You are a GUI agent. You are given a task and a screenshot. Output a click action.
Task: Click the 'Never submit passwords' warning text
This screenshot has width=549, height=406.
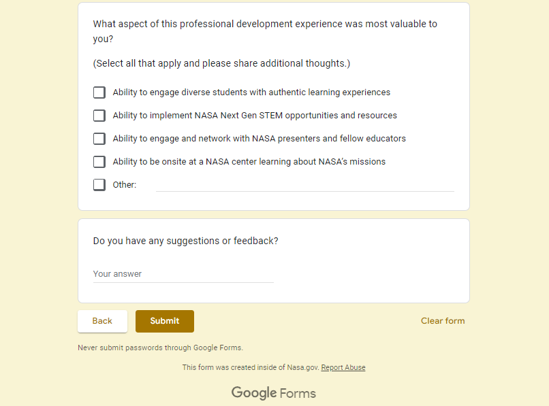point(160,348)
